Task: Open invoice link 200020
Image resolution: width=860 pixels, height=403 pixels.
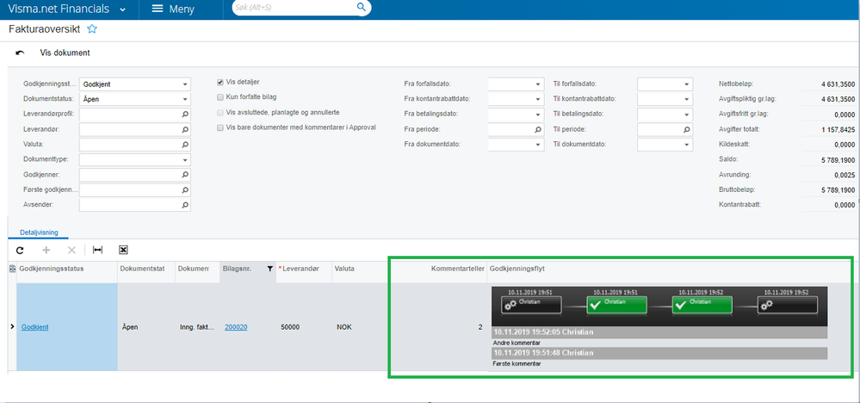Action: pyautogui.click(x=236, y=327)
